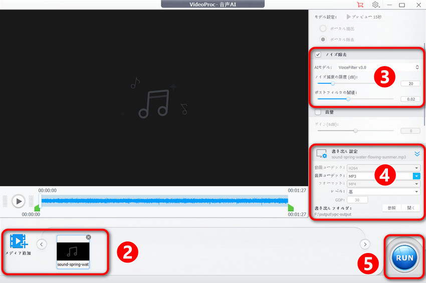The image size is (426, 283).
Task: Collapse the export settings with double chevron
Action: (x=417, y=154)
